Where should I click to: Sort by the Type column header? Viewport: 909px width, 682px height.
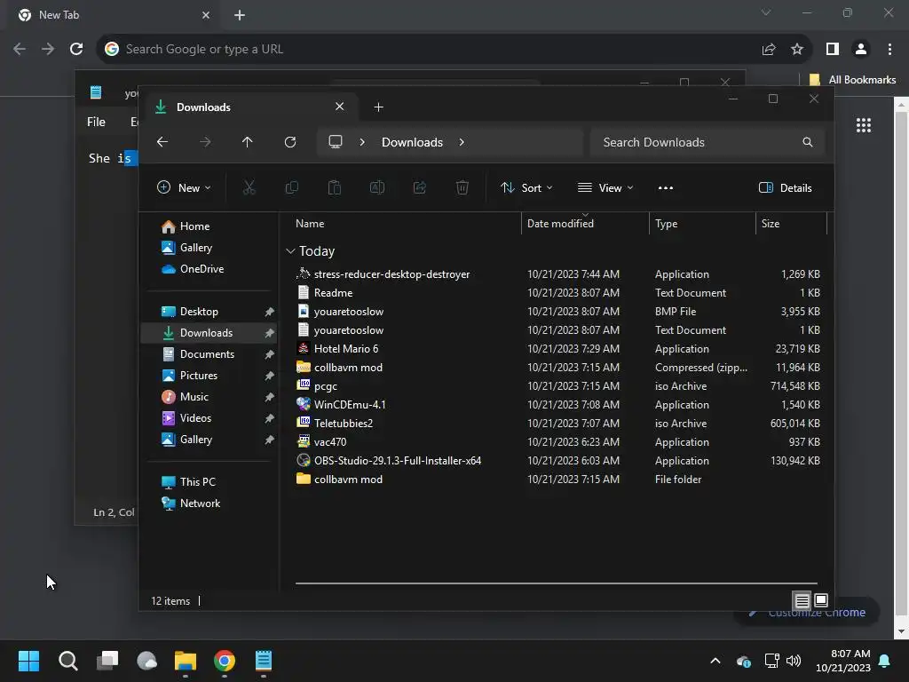tap(702, 223)
